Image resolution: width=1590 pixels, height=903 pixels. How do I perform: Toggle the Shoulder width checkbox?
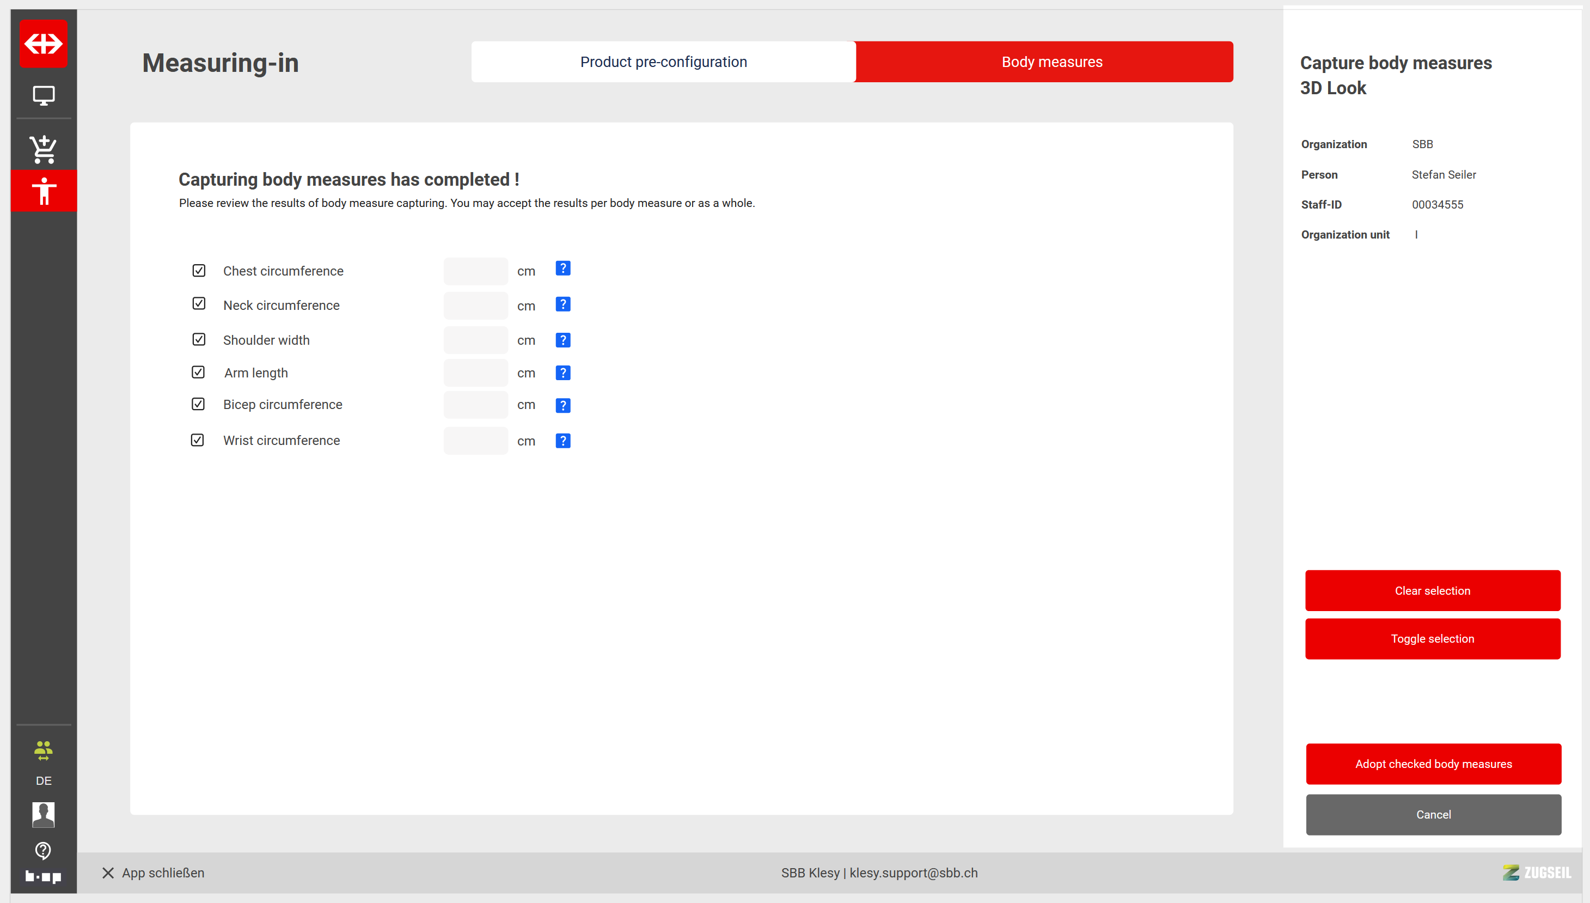click(x=198, y=339)
